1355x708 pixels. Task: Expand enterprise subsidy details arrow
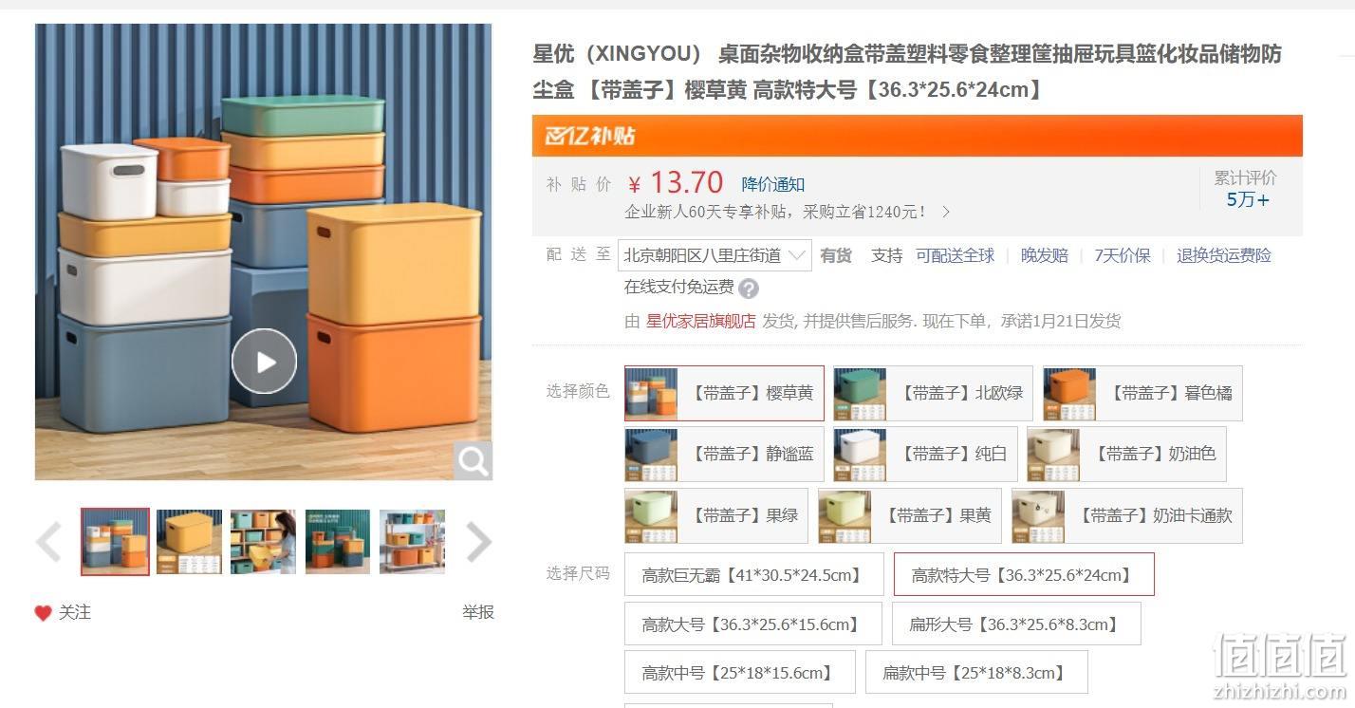(x=945, y=212)
